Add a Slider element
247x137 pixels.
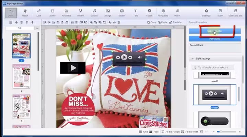point(121,13)
